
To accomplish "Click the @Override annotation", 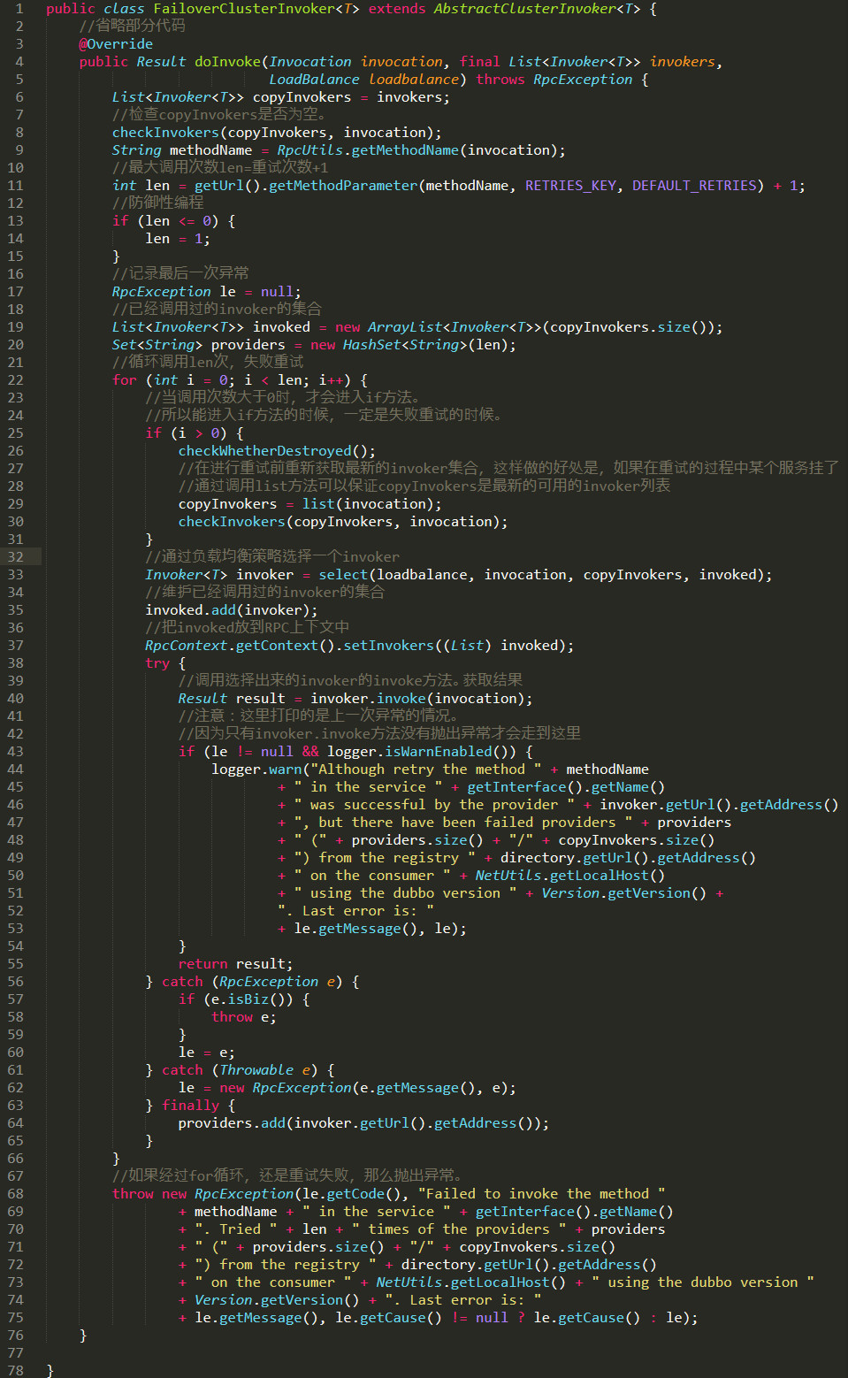I will 116,44.
